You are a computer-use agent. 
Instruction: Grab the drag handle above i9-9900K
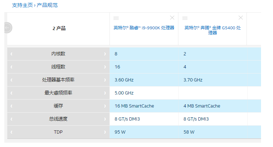116,18
